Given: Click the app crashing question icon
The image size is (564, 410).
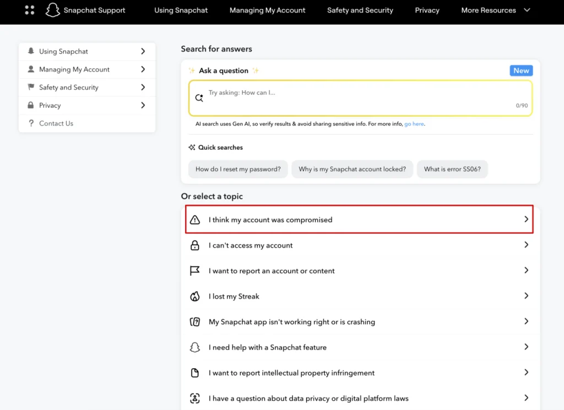Looking at the screenshot, I should pos(194,321).
